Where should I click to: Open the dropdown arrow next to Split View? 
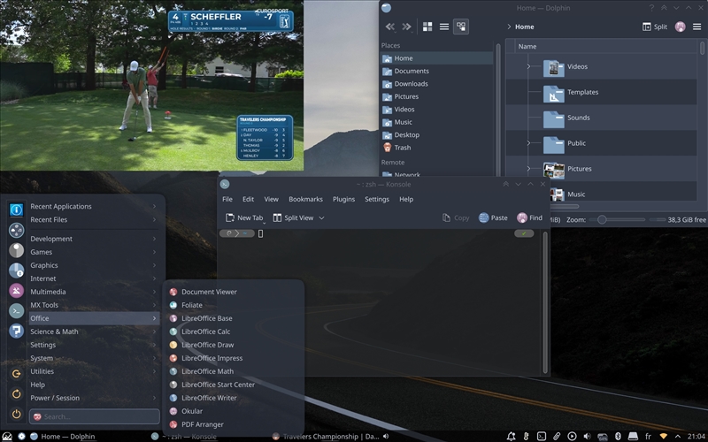pyautogui.click(x=321, y=217)
